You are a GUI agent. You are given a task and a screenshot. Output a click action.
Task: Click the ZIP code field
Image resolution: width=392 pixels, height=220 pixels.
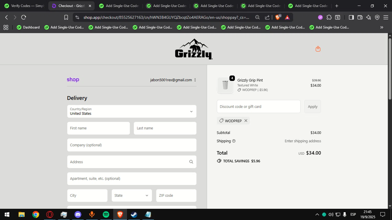pyautogui.click(x=176, y=195)
